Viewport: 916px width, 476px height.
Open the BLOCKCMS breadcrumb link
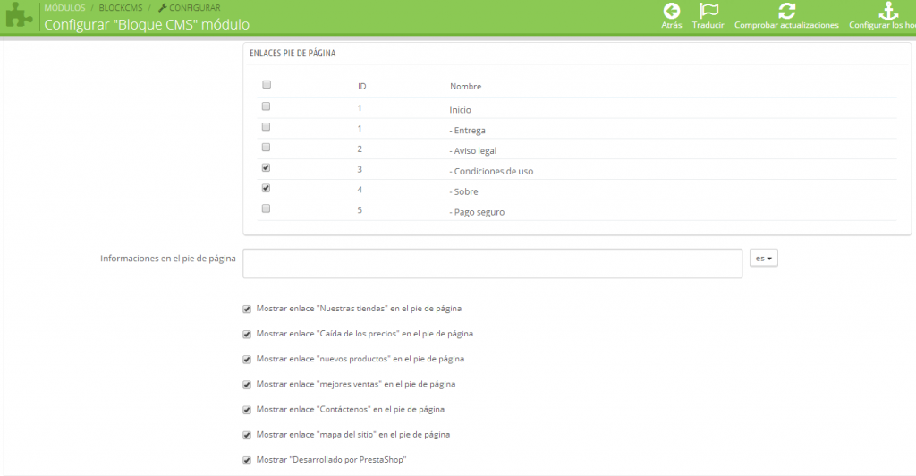tap(121, 7)
